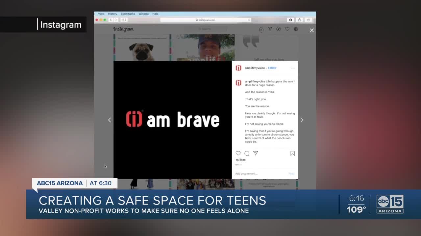Go to the next post arrow
This screenshot has height=236, width=421.
(302, 120)
